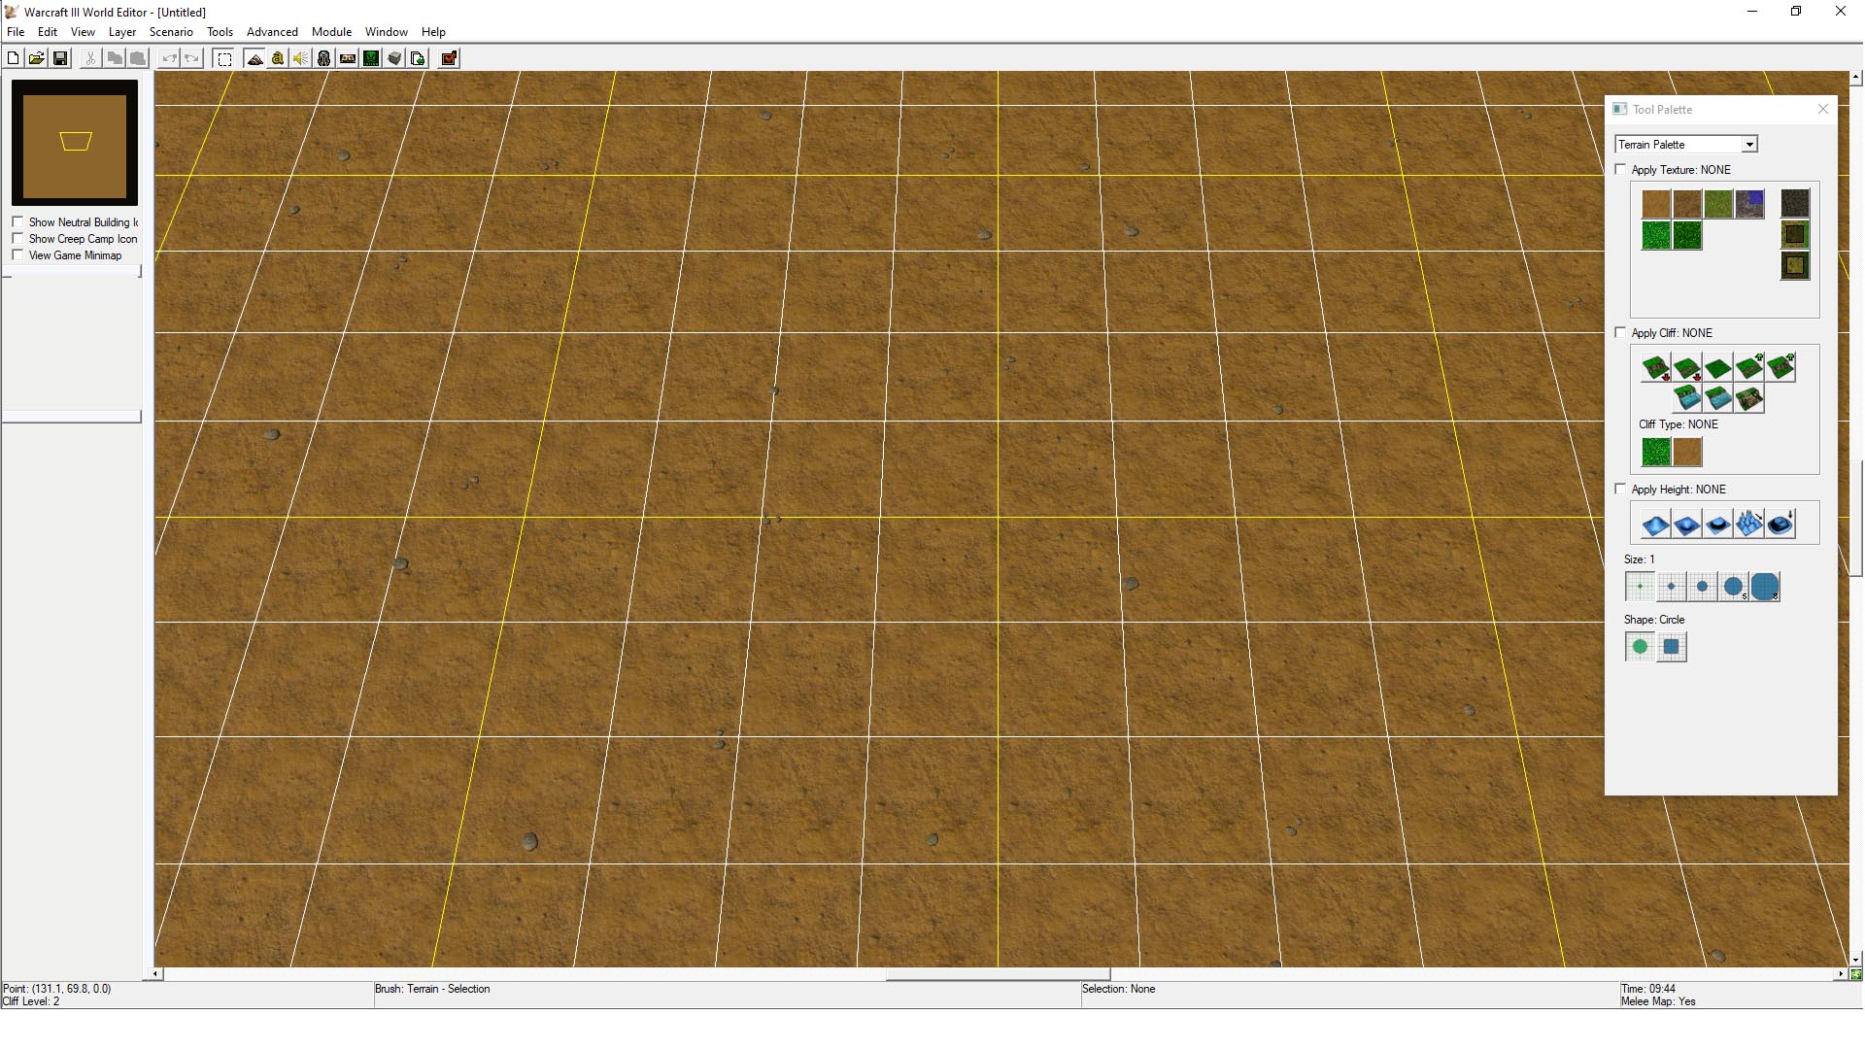
Task: Click the map minimap thumbnail preview
Action: [76, 141]
